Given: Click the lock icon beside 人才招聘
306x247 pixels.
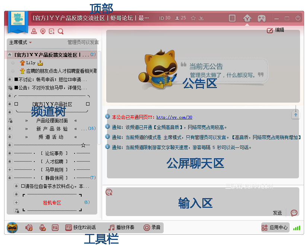Looking at the screenshot, I should tap(10, 162).
